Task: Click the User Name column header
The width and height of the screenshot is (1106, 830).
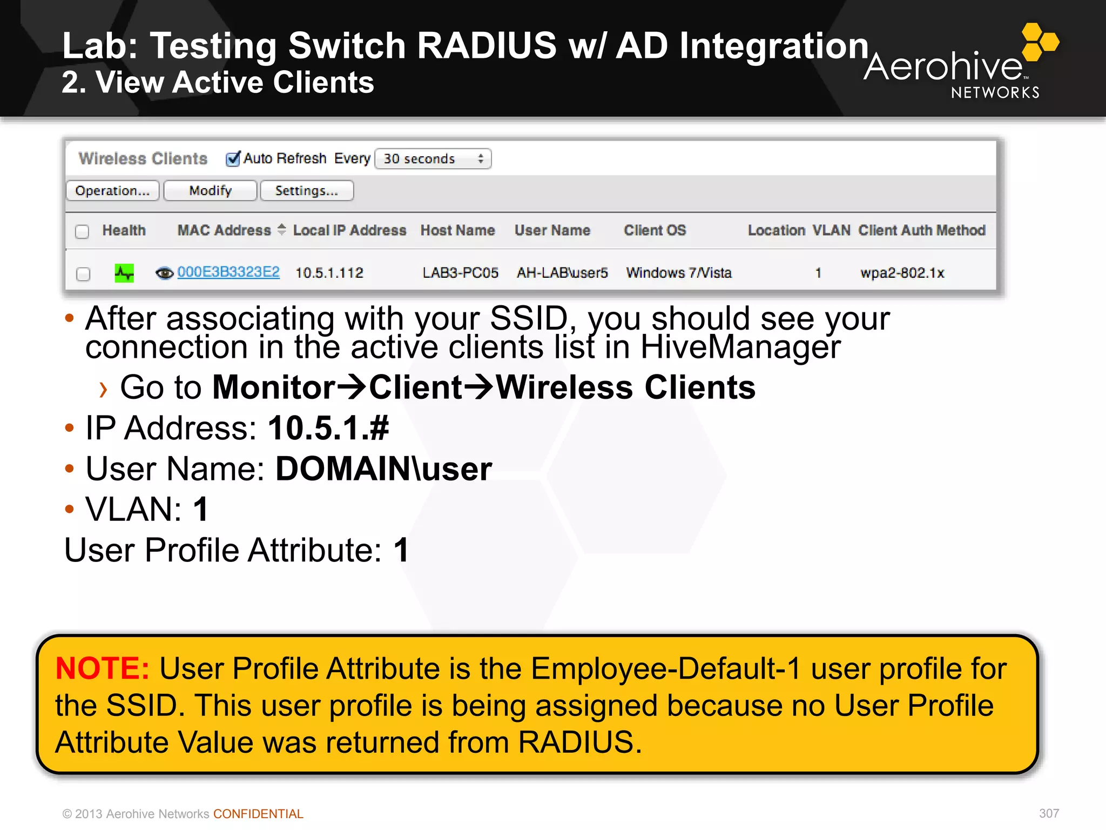Action: pos(552,230)
